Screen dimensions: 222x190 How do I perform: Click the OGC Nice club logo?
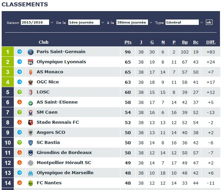pyautogui.click(x=31, y=82)
